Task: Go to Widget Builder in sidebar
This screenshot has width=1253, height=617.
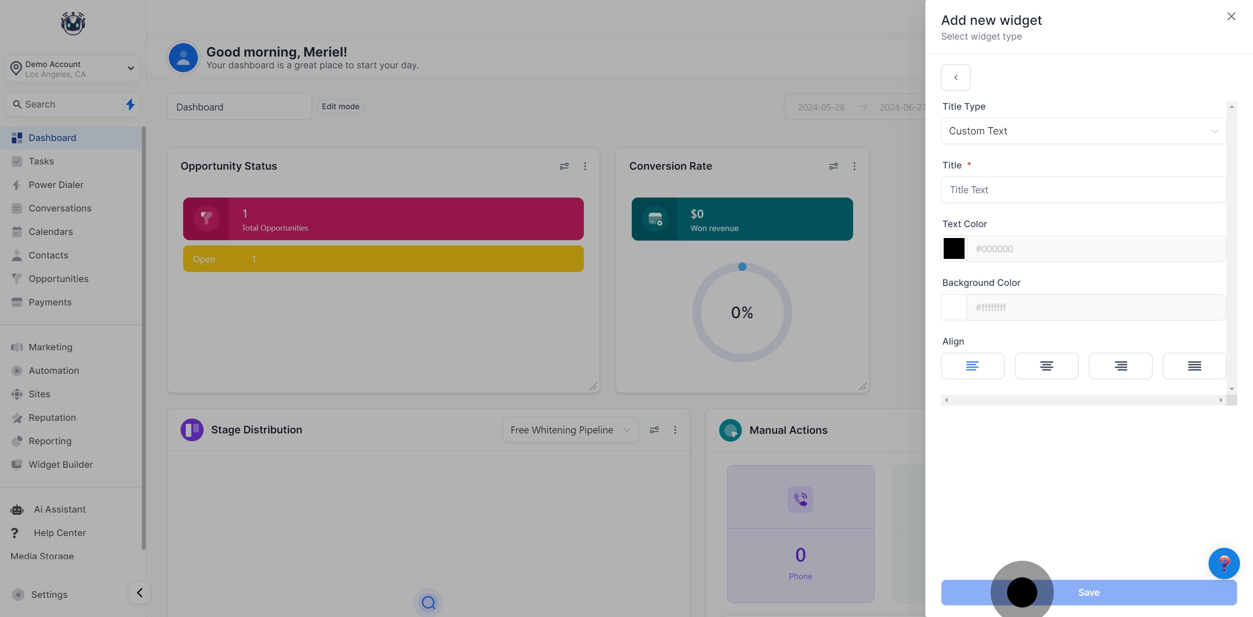Action: pyautogui.click(x=60, y=465)
